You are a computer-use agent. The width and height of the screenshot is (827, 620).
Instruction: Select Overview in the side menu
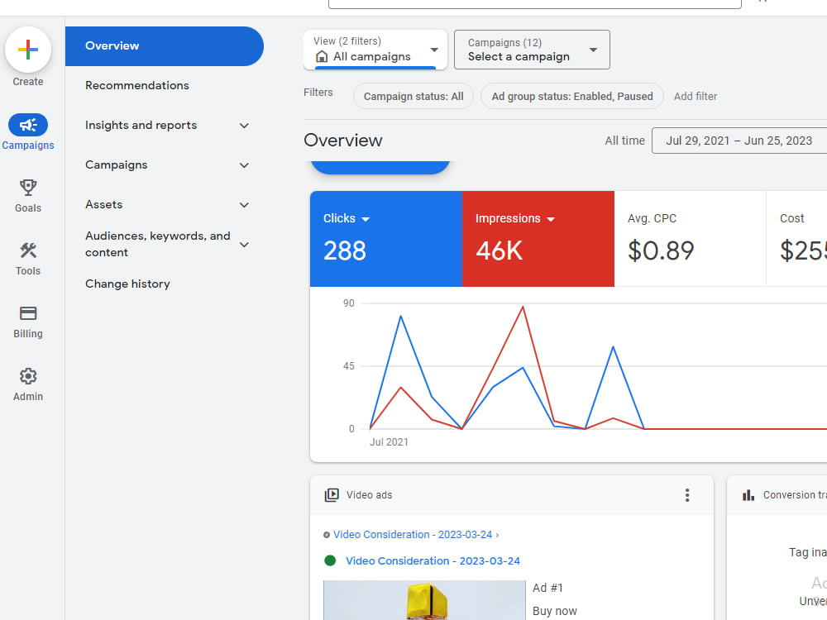tap(165, 45)
